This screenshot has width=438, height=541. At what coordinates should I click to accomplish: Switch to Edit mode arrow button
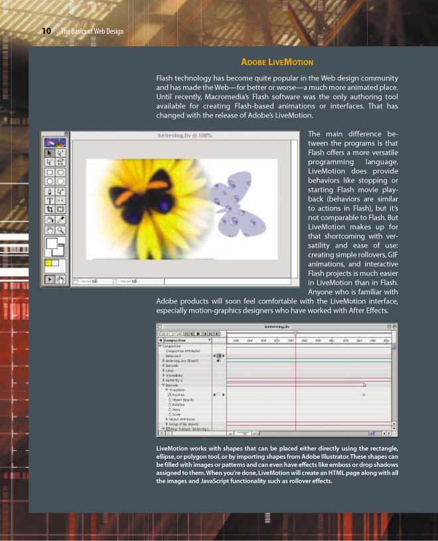click(x=50, y=280)
